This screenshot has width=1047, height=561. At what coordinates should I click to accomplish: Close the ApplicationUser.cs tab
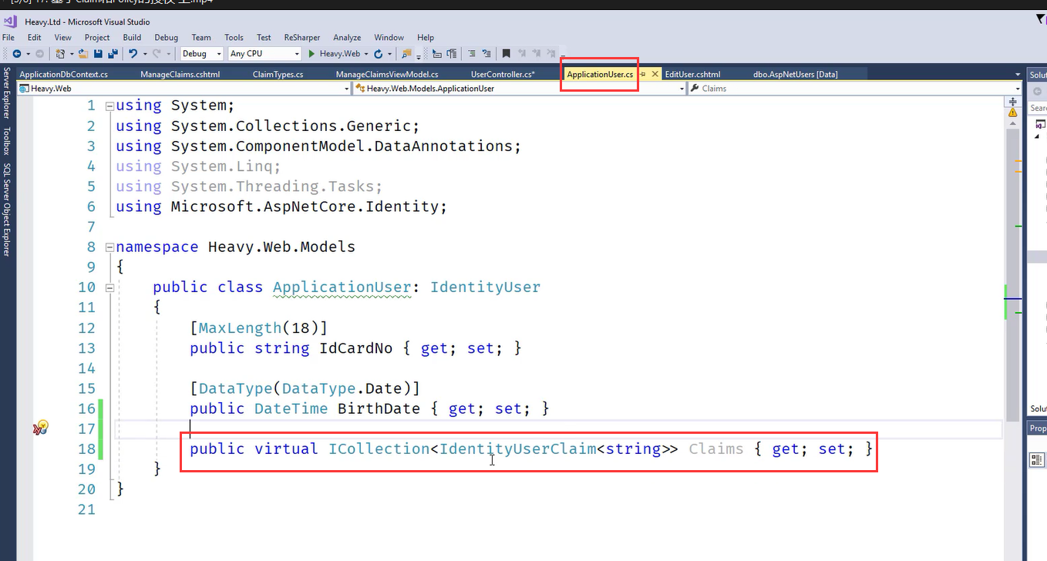(655, 74)
